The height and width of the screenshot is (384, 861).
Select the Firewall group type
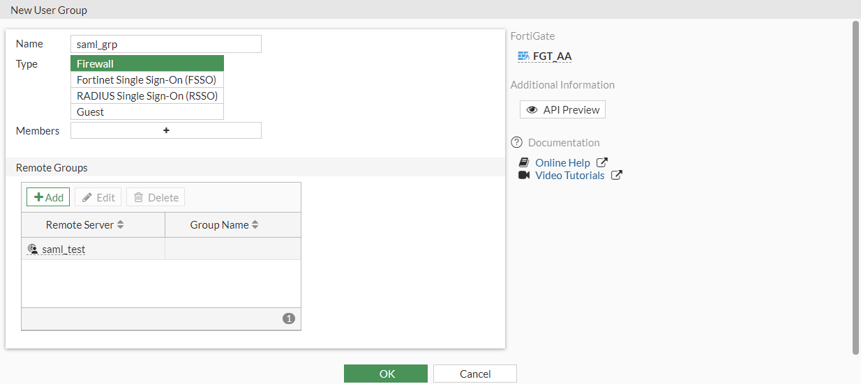point(147,64)
